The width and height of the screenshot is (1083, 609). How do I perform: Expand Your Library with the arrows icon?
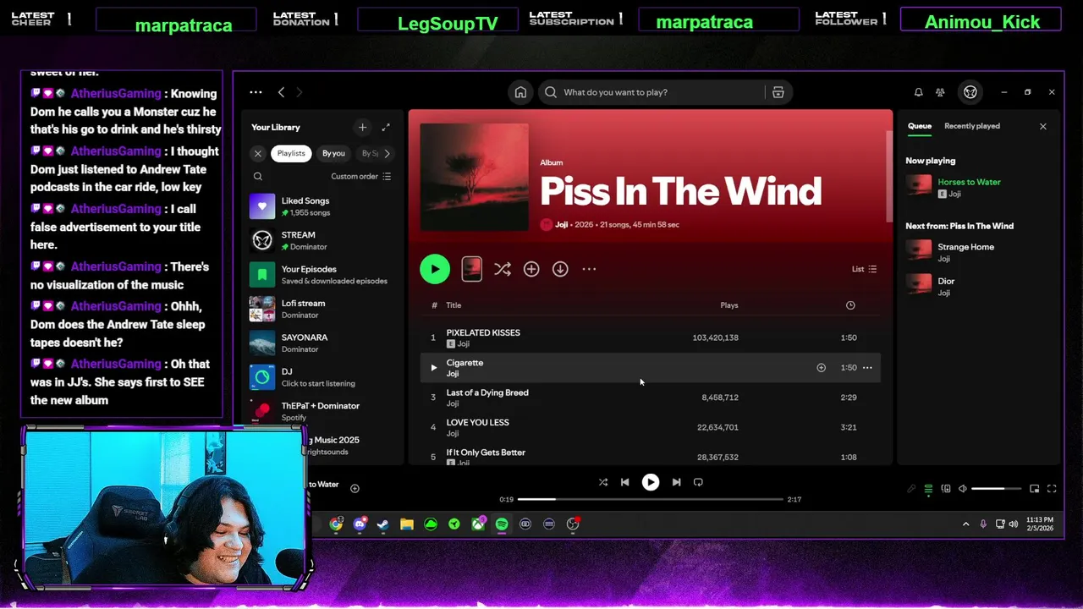pos(386,127)
